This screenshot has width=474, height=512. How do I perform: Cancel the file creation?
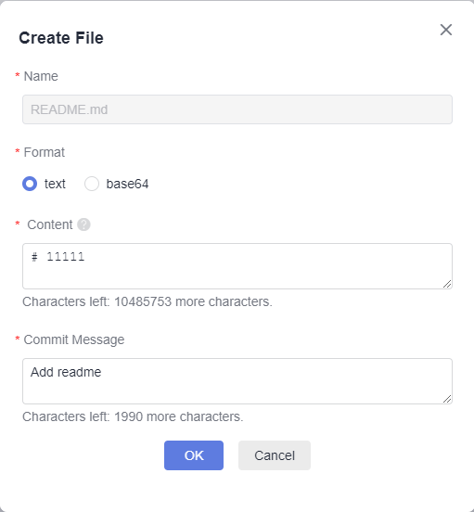click(275, 455)
